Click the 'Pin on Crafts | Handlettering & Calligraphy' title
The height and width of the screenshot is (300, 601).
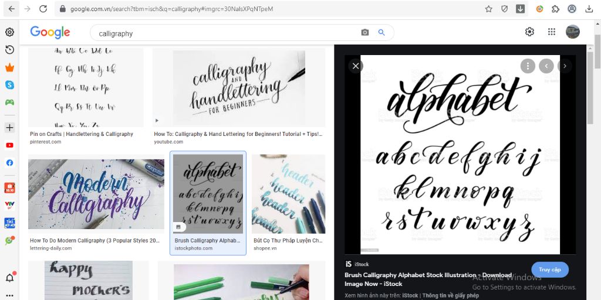82,134
